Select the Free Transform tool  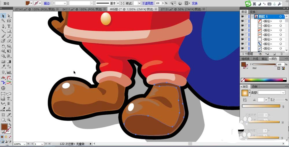9,51
